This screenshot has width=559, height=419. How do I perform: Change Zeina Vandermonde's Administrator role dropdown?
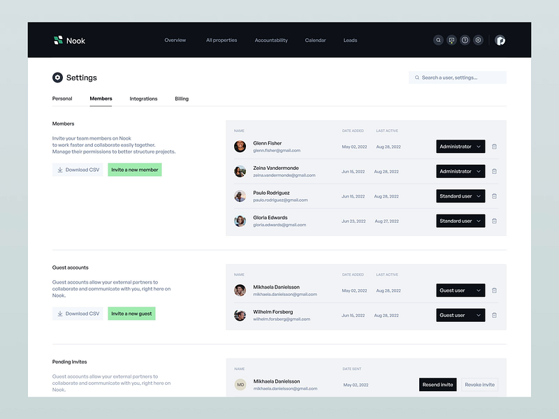tap(460, 171)
